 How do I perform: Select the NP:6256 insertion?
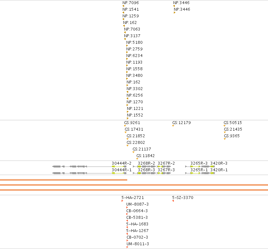tap(135, 95)
